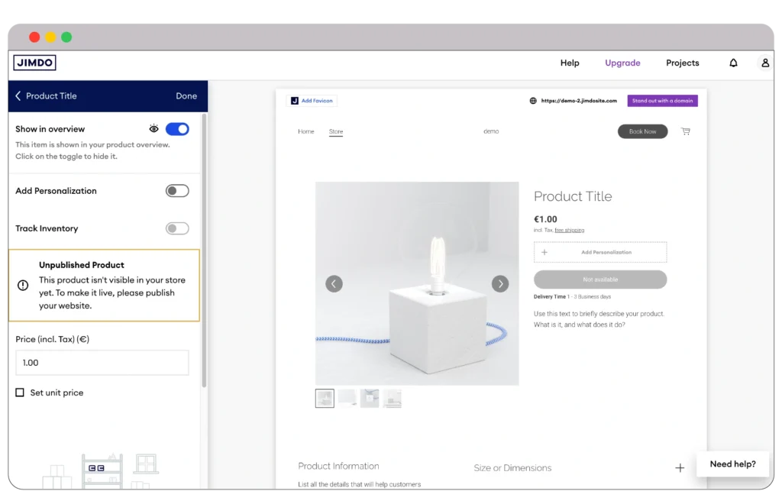The width and height of the screenshot is (782, 504).
Task: Turn on Track Inventory toggle
Action: tap(177, 228)
